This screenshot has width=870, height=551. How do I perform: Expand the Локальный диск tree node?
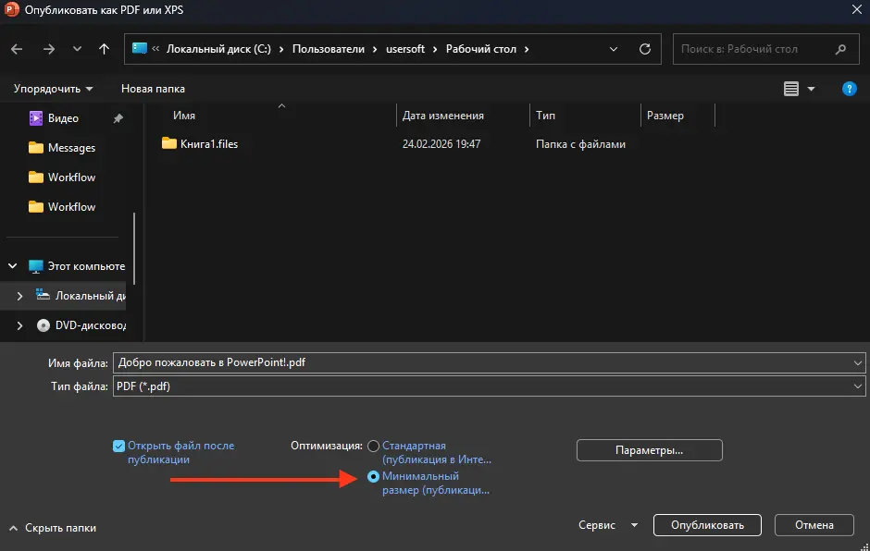[20, 296]
